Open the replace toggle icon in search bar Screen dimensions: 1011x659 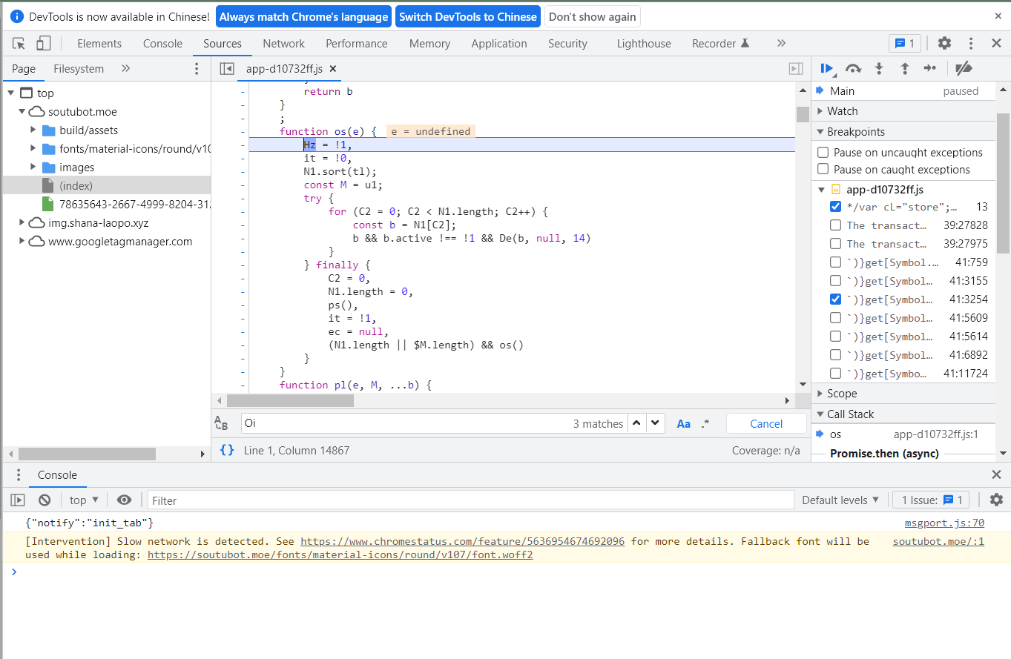(x=221, y=423)
